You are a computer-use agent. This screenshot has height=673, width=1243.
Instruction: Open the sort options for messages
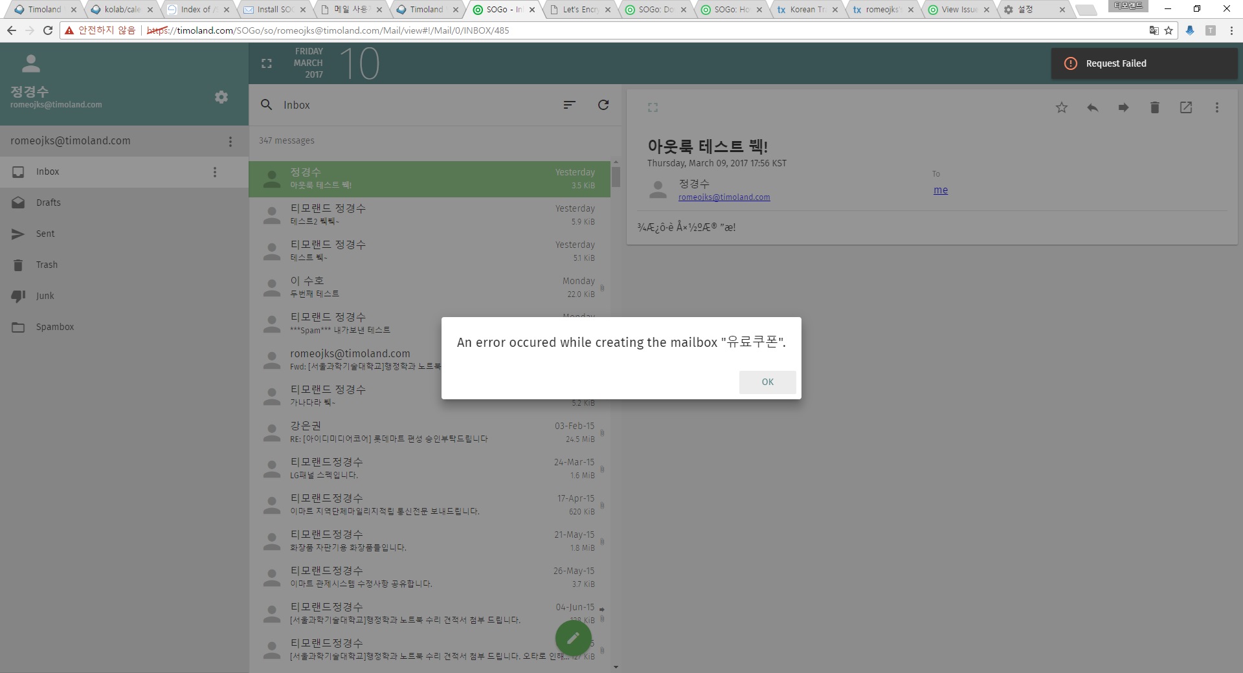[x=569, y=105]
